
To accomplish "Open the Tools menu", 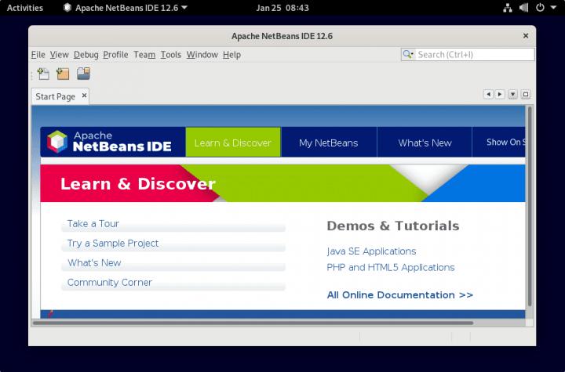I will (170, 55).
